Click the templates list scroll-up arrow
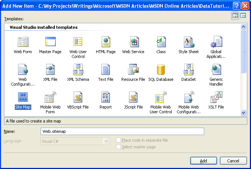This screenshot has width=251, height=169. (x=243, y=27)
